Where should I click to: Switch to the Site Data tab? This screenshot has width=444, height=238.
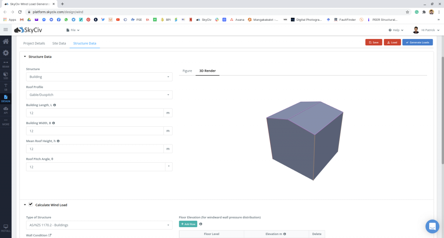(x=59, y=43)
